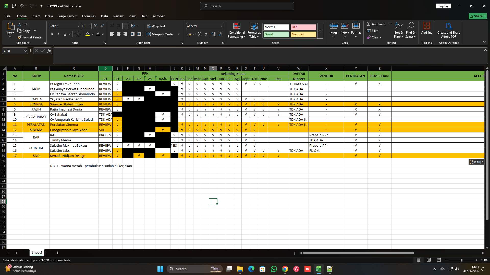Apply Percent number format

coord(200,34)
